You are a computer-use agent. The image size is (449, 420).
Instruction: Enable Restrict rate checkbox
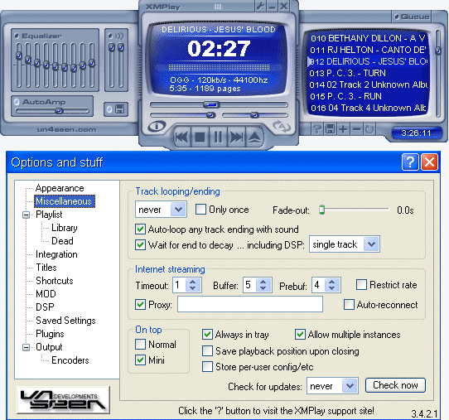coord(361,285)
